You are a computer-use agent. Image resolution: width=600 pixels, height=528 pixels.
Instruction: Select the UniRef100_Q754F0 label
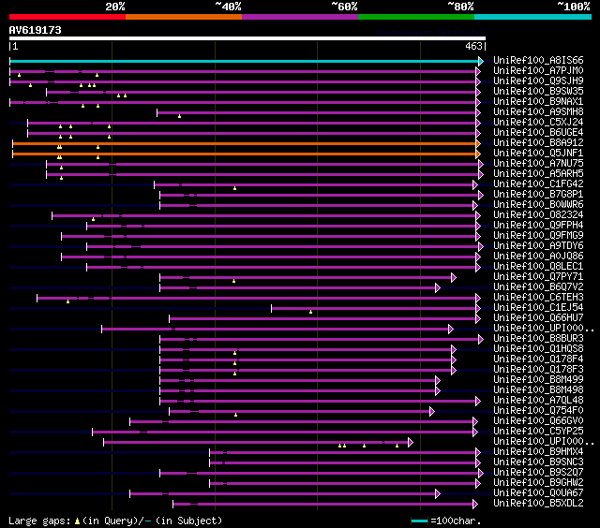click(x=538, y=411)
